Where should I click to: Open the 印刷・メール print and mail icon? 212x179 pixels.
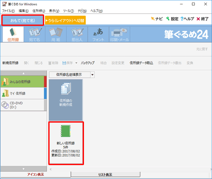tap(120, 34)
